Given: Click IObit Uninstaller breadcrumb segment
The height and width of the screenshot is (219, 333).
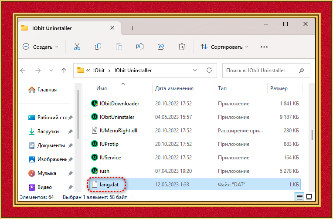Looking at the screenshot, I should coord(133,71).
